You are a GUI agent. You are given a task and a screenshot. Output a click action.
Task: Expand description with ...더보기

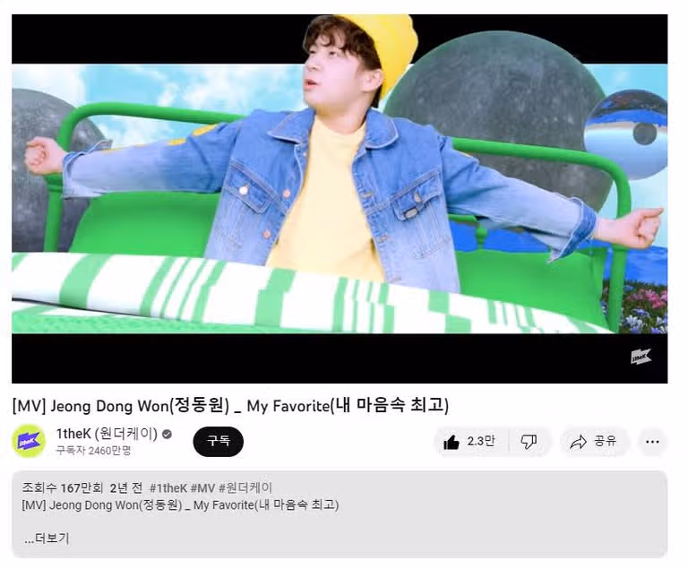pos(47,539)
